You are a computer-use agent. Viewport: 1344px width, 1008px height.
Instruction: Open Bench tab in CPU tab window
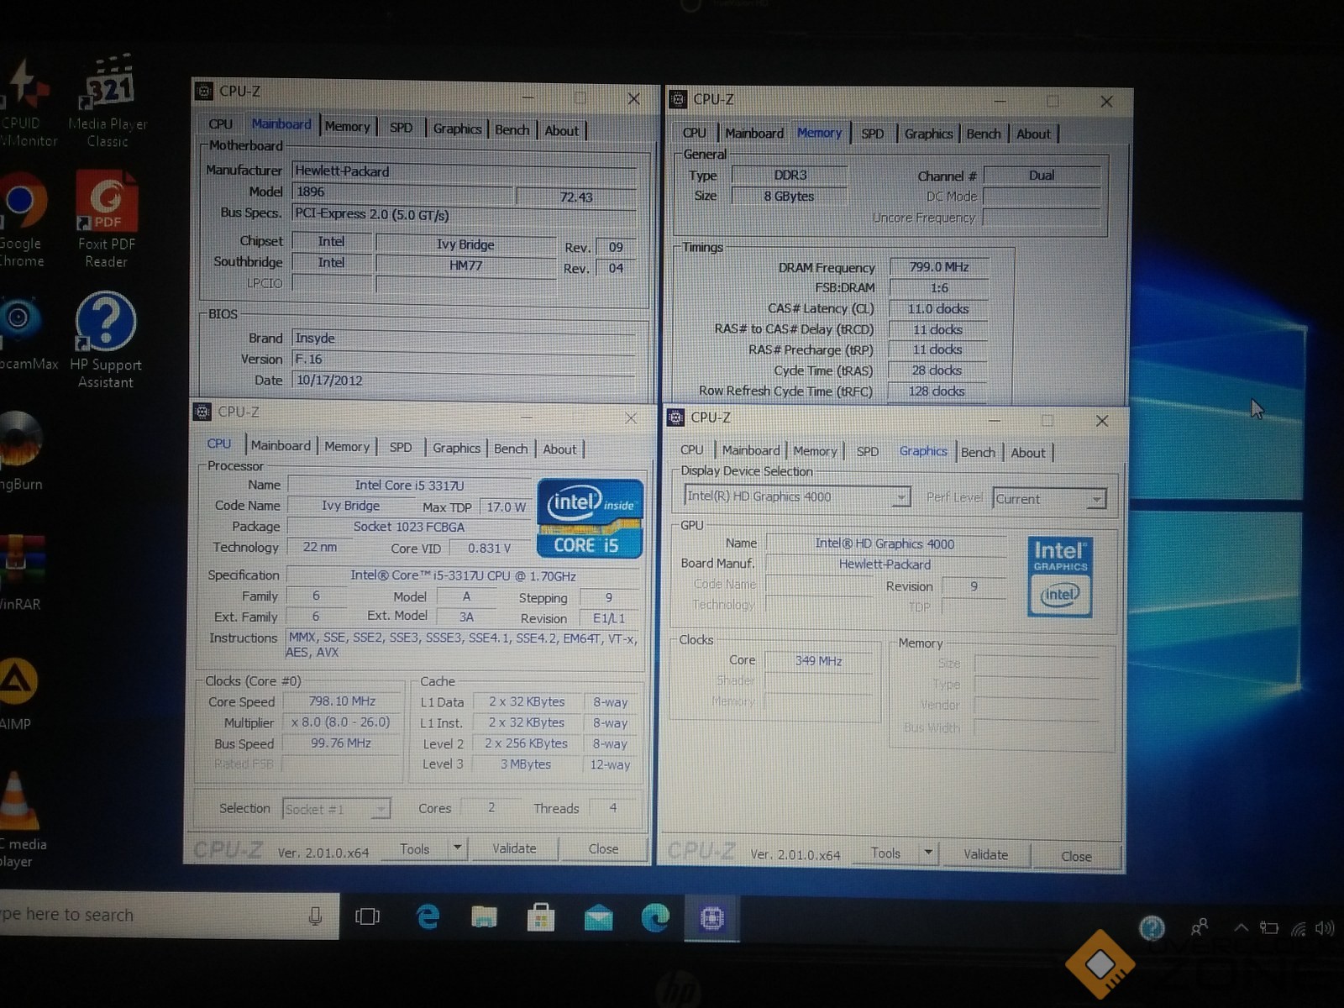click(511, 449)
